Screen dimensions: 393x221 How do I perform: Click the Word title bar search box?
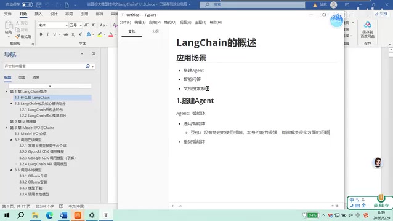click(x=252, y=4)
